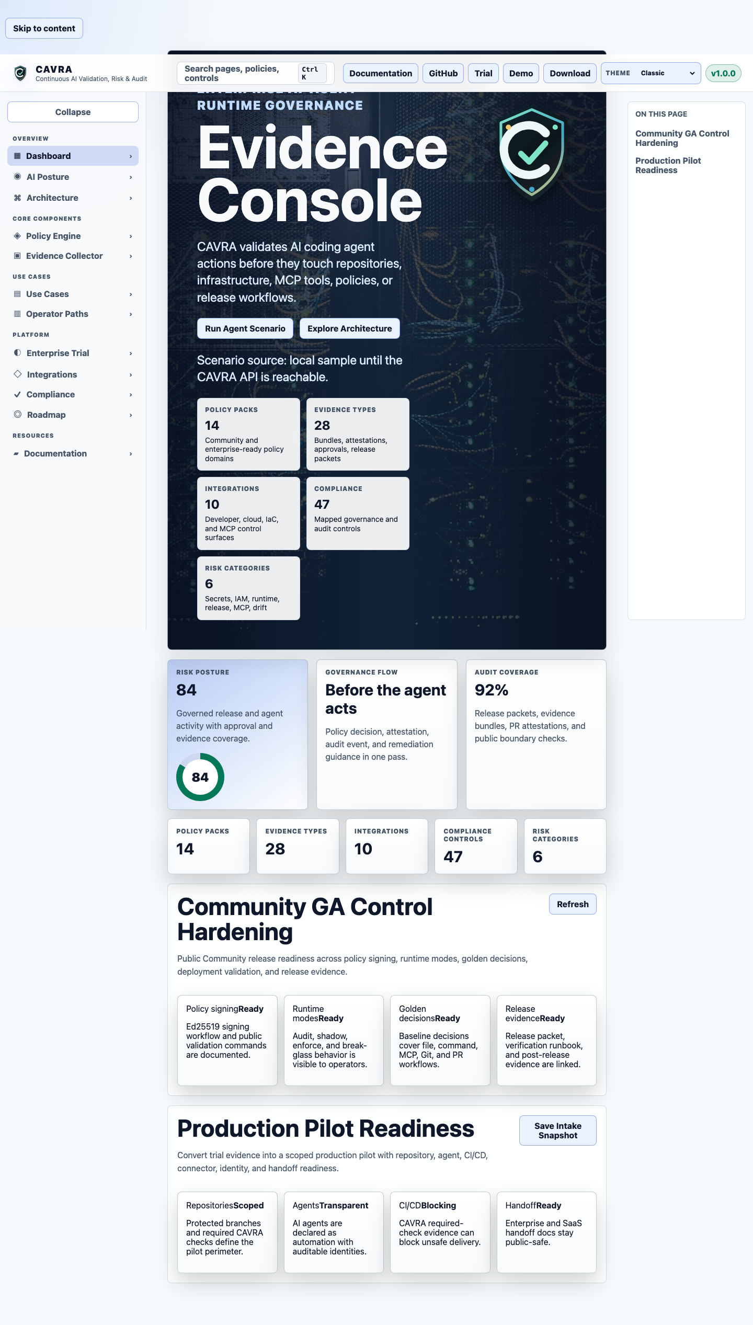Click the Compliance checkmark icon
The height and width of the screenshot is (1325, 753).
(18, 394)
